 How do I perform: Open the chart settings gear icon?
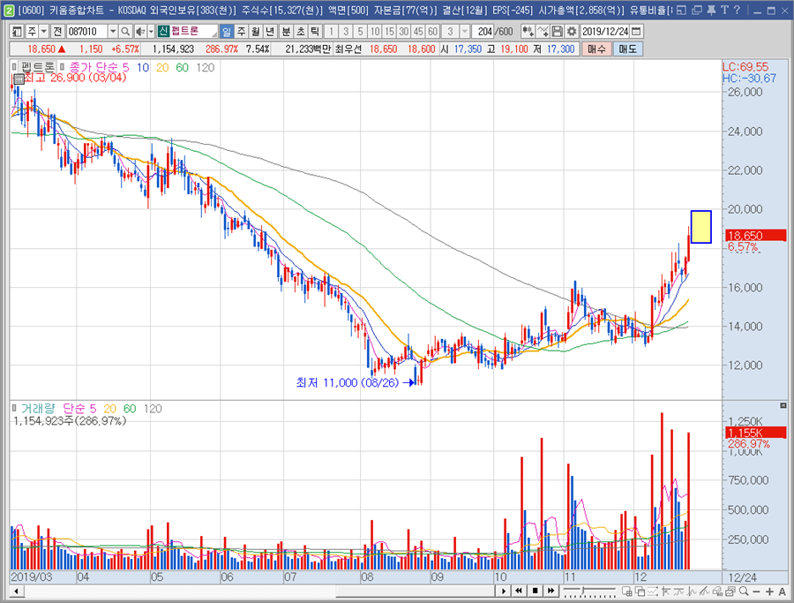pyautogui.click(x=572, y=32)
